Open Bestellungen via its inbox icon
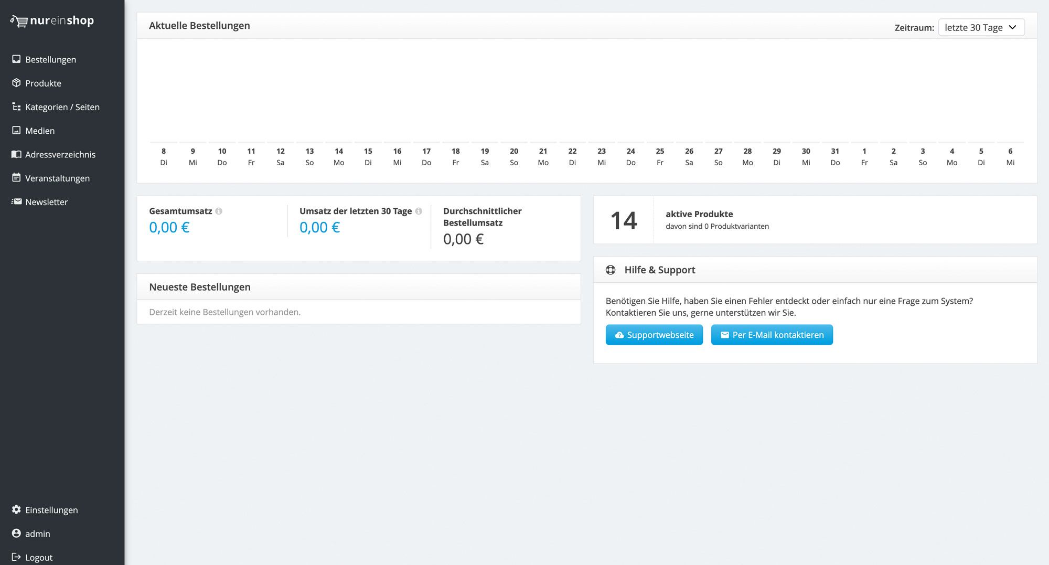Image resolution: width=1049 pixels, height=565 pixels. [16, 59]
